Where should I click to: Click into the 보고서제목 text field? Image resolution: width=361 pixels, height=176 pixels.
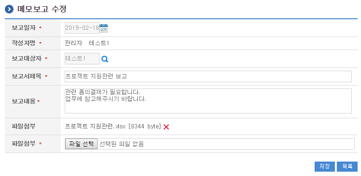pyautogui.click(x=208, y=76)
